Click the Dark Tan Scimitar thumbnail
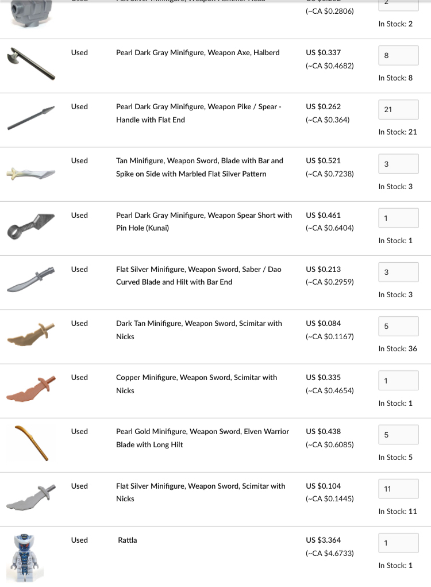The width and height of the screenshot is (431, 587). click(31, 333)
